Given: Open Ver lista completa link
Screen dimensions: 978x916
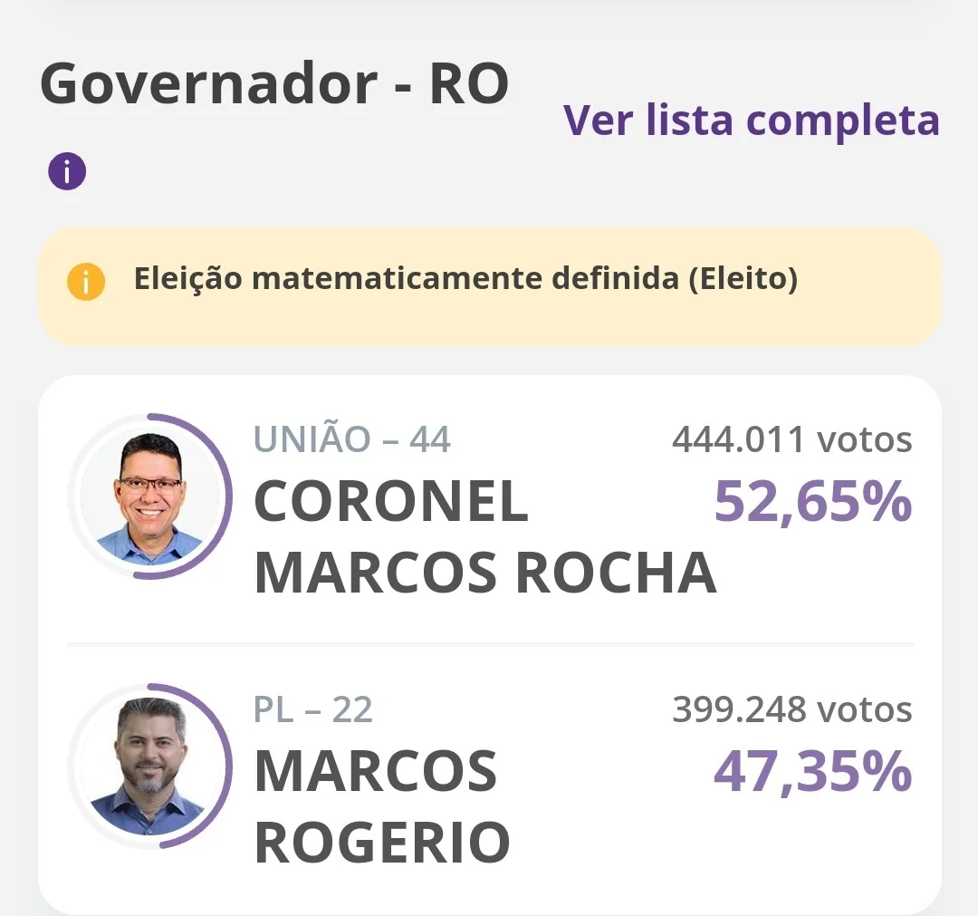Looking at the screenshot, I should point(751,121).
